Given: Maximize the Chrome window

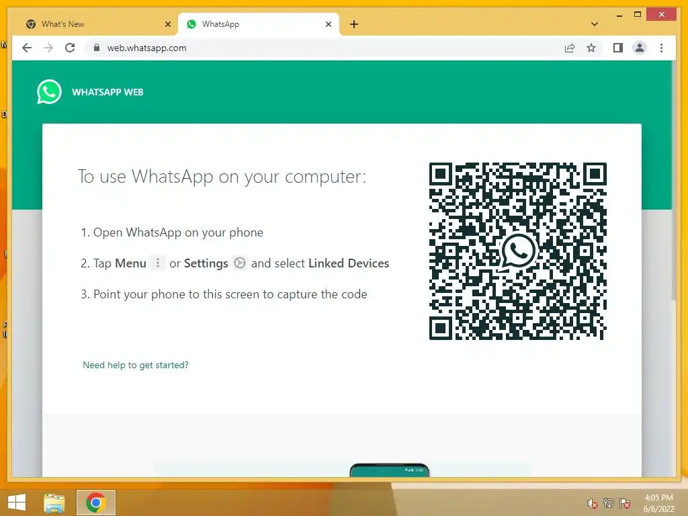Looking at the screenshot, I should 638,15.
